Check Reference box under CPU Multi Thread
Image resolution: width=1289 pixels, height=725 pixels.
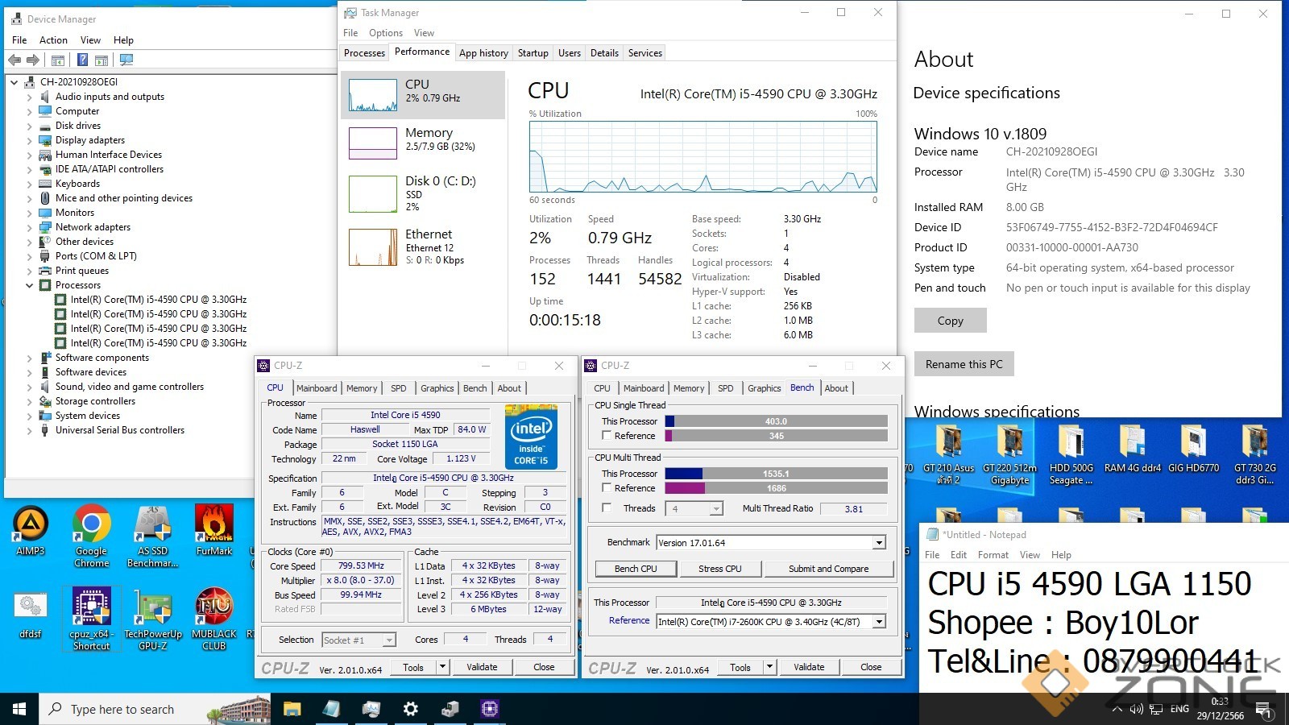[x=607, y=488]
